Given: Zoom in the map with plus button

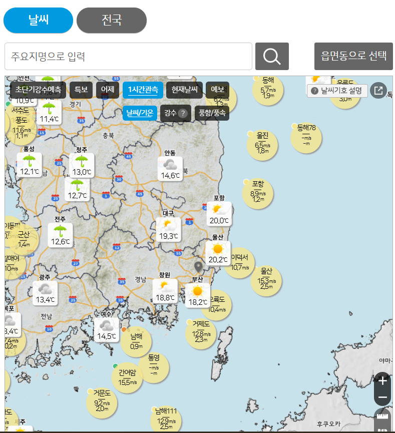Looking at the screenshot, I should pos(382,381).
